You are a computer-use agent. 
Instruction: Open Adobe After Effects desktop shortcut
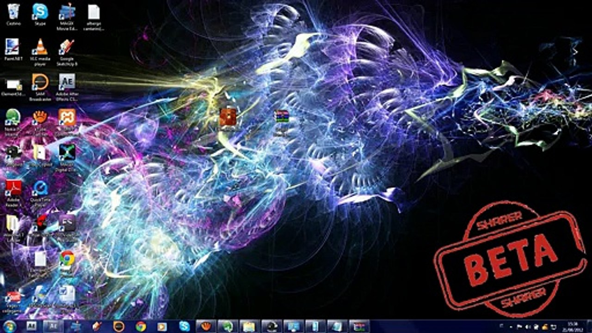pos(67,87)
